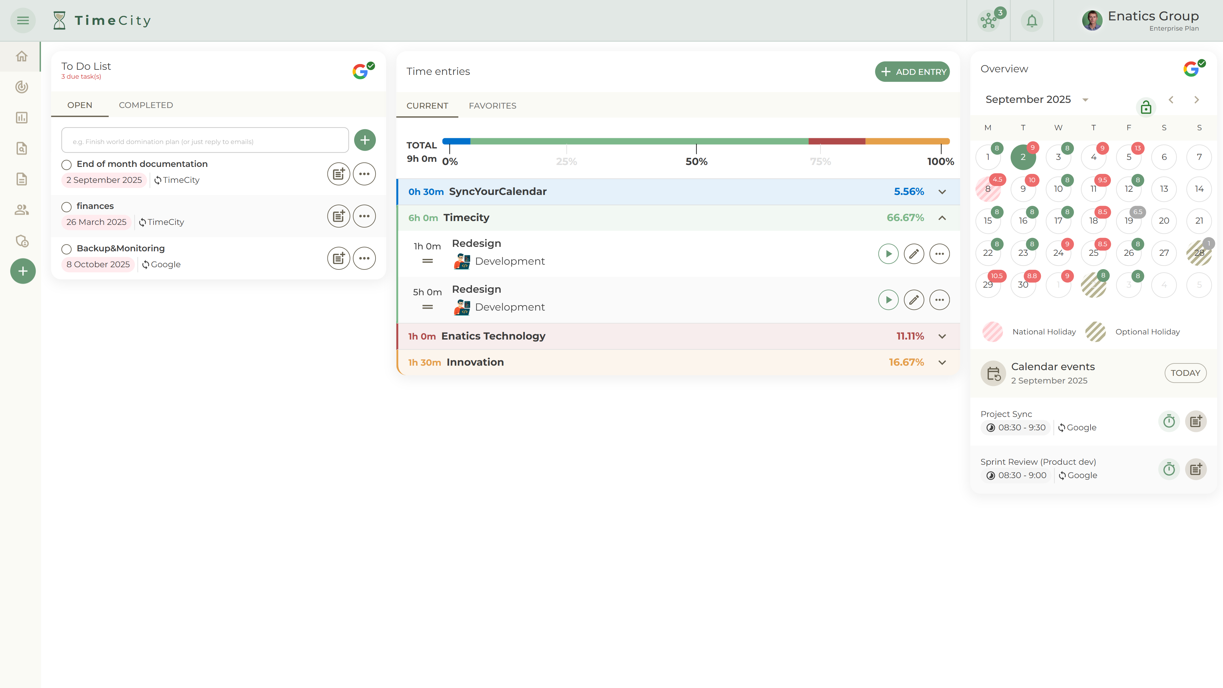The width and height of the screenshot is (1223, 688).
Task: Click the TODAY button
Action: (x=1185, y=373)
